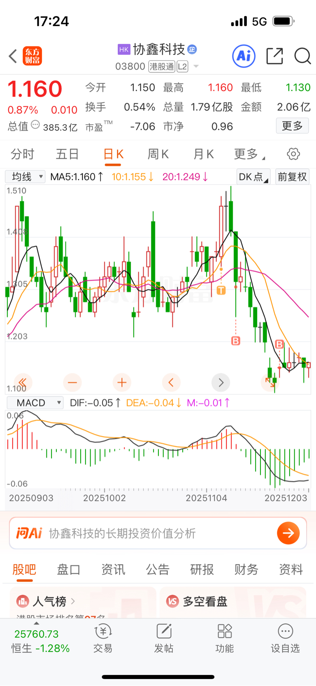Viewport: 316px width, 686px height.
Task: Go back using the left chevron
Action: pos(13,56)
